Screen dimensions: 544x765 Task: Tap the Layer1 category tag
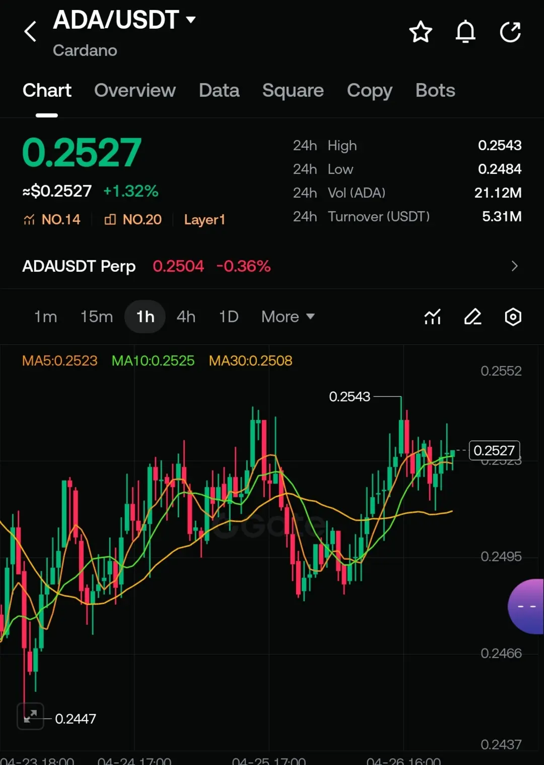click(x=205, y=219)
